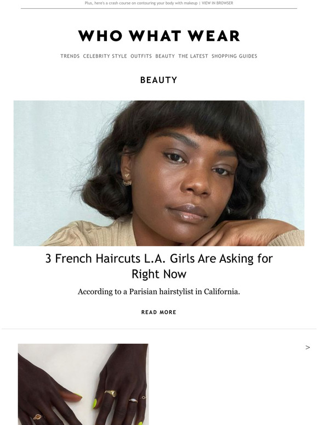Open the Celebrity Style navigation link
318x425 pixels.
[x=105, y=56]
